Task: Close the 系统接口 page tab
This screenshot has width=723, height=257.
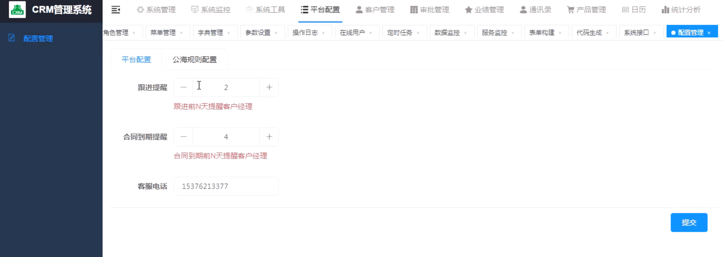Action: [655, 33]
